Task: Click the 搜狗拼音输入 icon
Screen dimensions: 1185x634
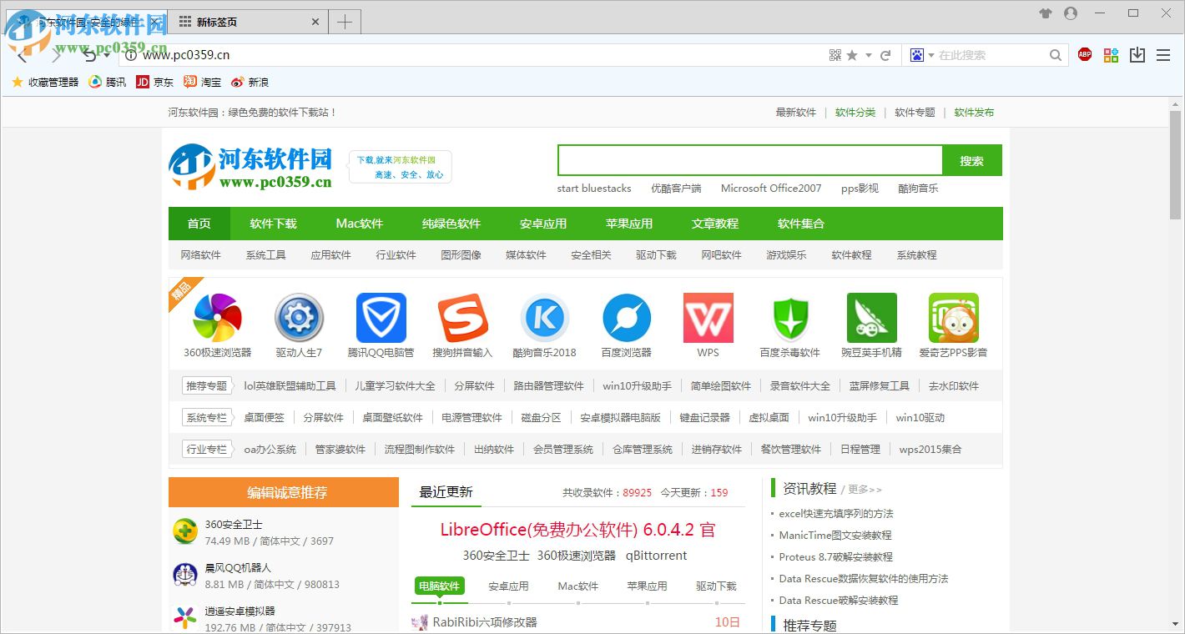Action: click(462, 318)
